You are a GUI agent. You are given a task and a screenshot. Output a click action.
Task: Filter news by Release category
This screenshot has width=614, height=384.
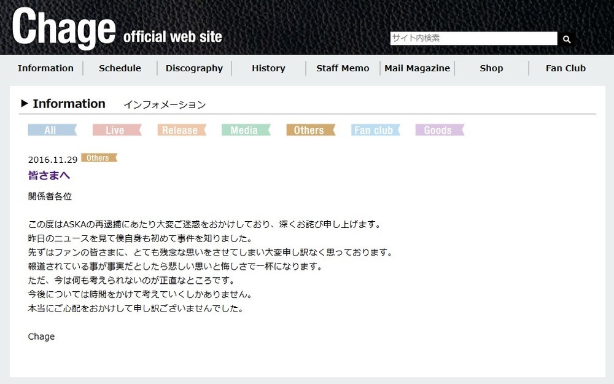181,130
